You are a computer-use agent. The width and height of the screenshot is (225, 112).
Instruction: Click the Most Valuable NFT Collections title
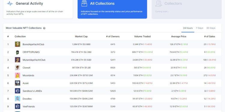[24, 28]
